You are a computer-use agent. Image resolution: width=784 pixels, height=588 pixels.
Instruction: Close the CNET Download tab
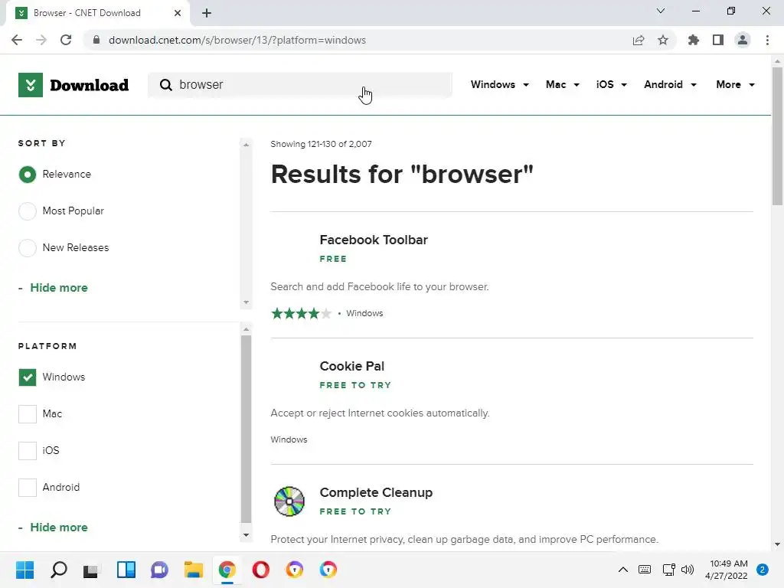pos(178,13)
